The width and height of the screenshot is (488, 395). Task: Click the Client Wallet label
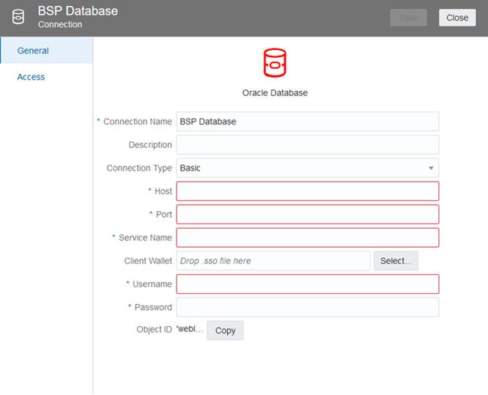click(x=148, y=261)
